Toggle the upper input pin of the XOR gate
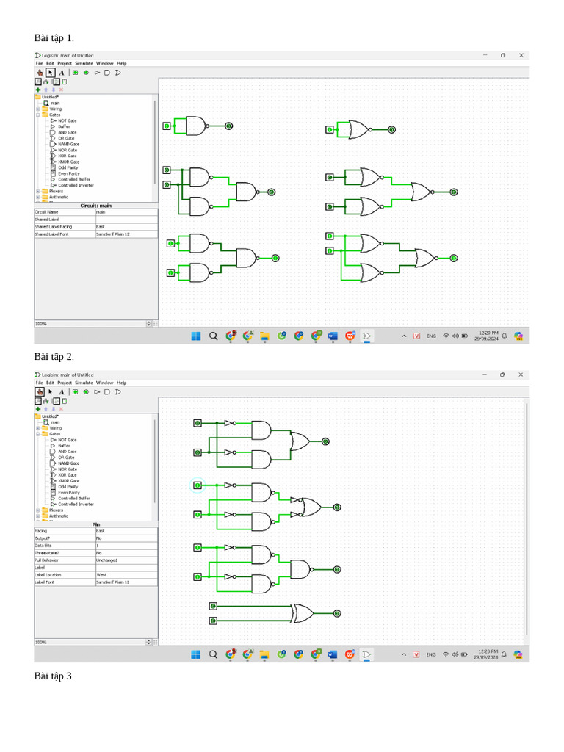 (x=214, y=606)
